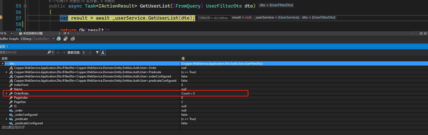428x135 pixels.
Task: Click the search magnifier icon
Action: 49,52
